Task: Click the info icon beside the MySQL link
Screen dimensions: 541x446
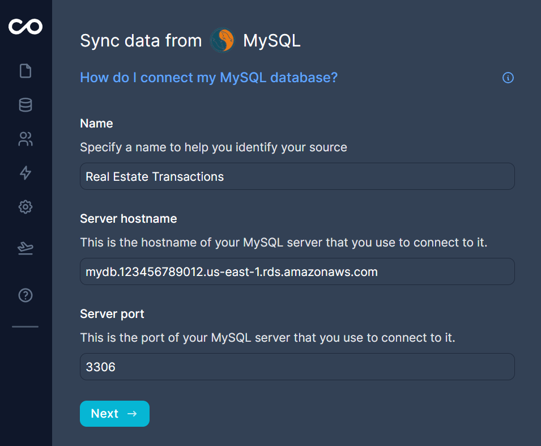Action: coord(508,78)
